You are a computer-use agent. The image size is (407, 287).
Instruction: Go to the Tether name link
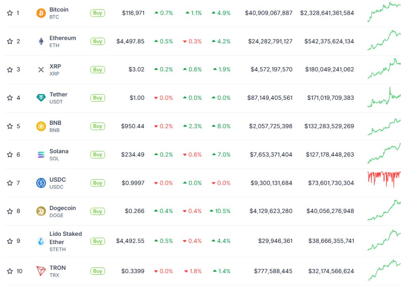pyautogui.click(x=58, y=95)
